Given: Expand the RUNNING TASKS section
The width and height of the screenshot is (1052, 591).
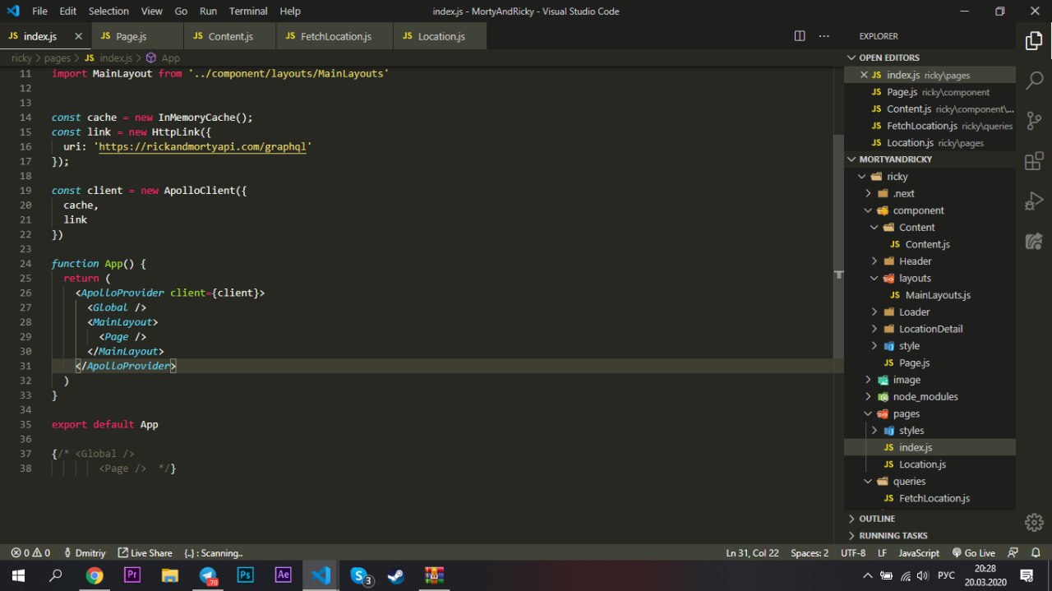Looking at the screenshot, I should point(930,535).
